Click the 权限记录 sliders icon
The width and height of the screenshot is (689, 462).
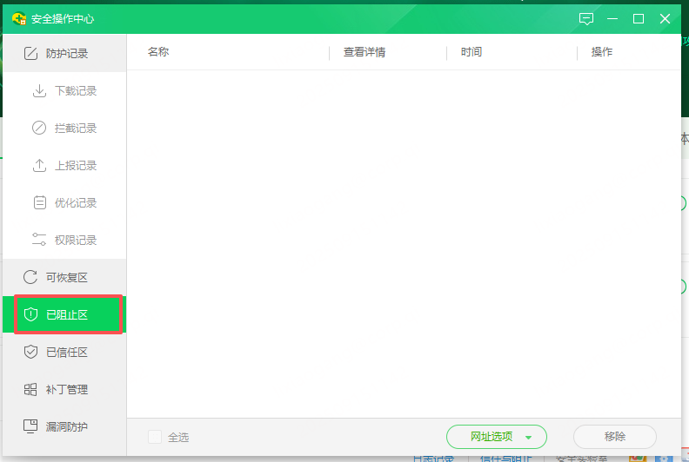[39, 241]
